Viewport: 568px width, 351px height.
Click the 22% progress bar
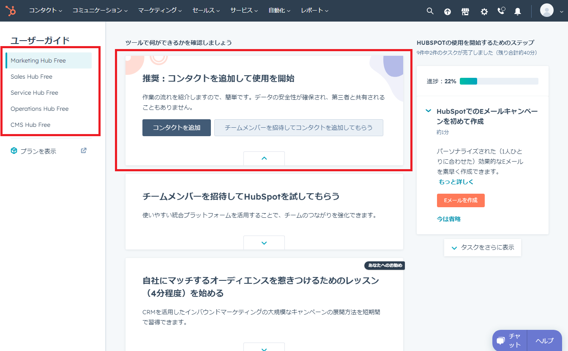(x=499, y=81)
